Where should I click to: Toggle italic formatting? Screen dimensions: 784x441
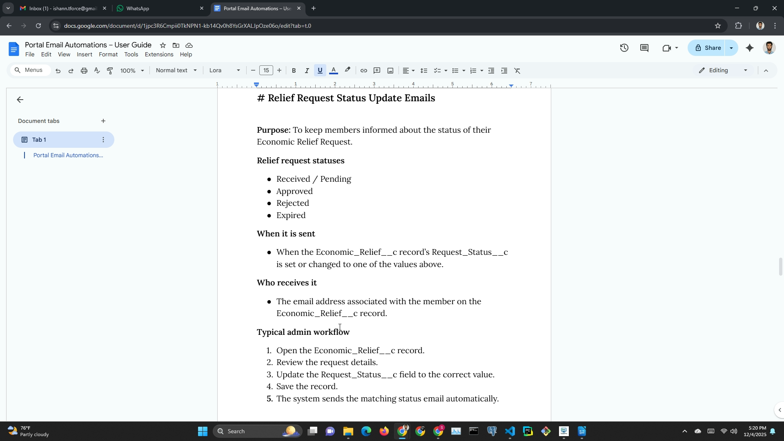point(307,71)
